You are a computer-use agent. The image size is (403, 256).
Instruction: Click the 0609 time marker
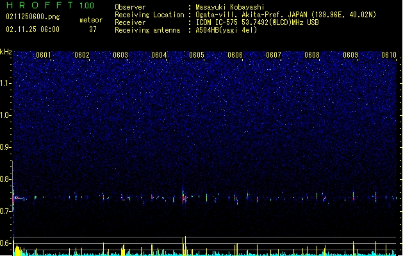tap(350, 55)
